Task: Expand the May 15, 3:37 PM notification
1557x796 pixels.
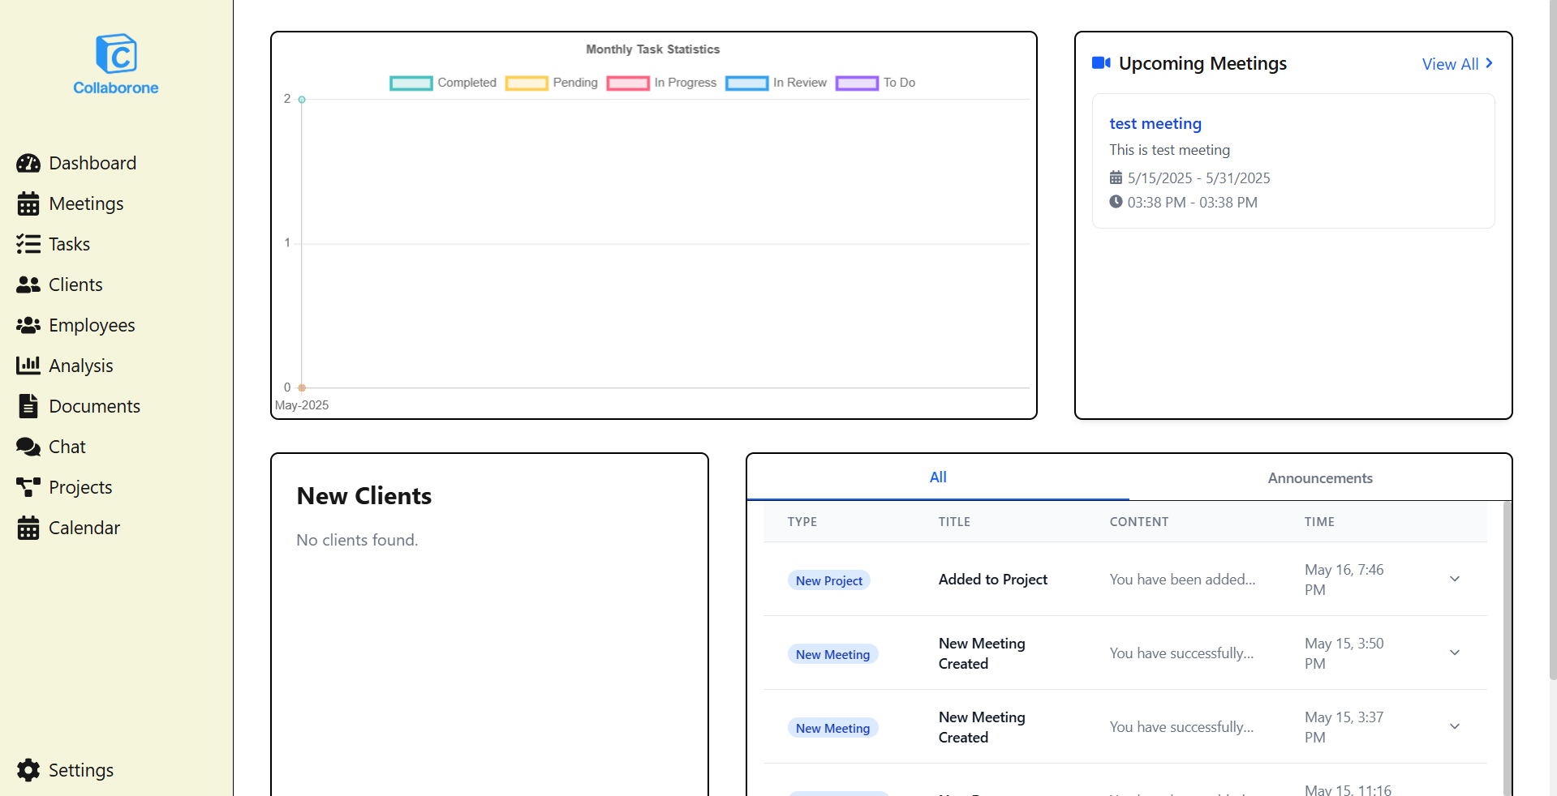Action: click(x=1455, y=726)
